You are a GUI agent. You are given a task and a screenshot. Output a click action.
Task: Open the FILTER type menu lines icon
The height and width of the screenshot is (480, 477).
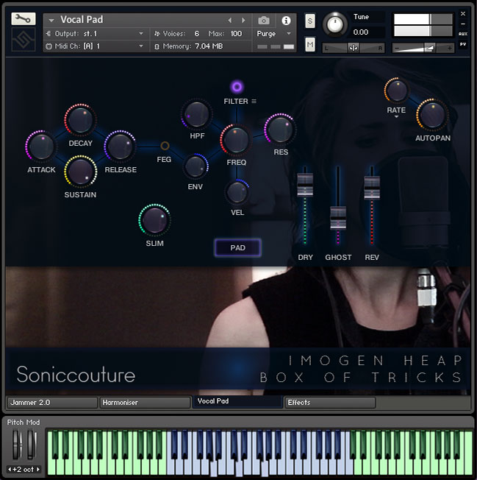tap(254, 101)
